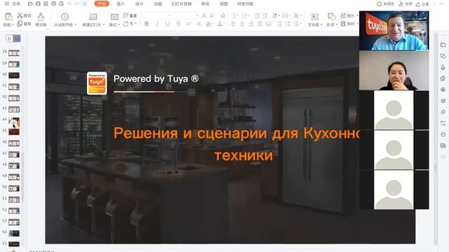449x252 pixels.
Task: Click the 分享 share button
Action: [422, 4]
